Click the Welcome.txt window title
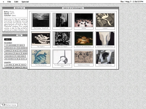This screenshot has height=109, width=146. coord(19,8)
